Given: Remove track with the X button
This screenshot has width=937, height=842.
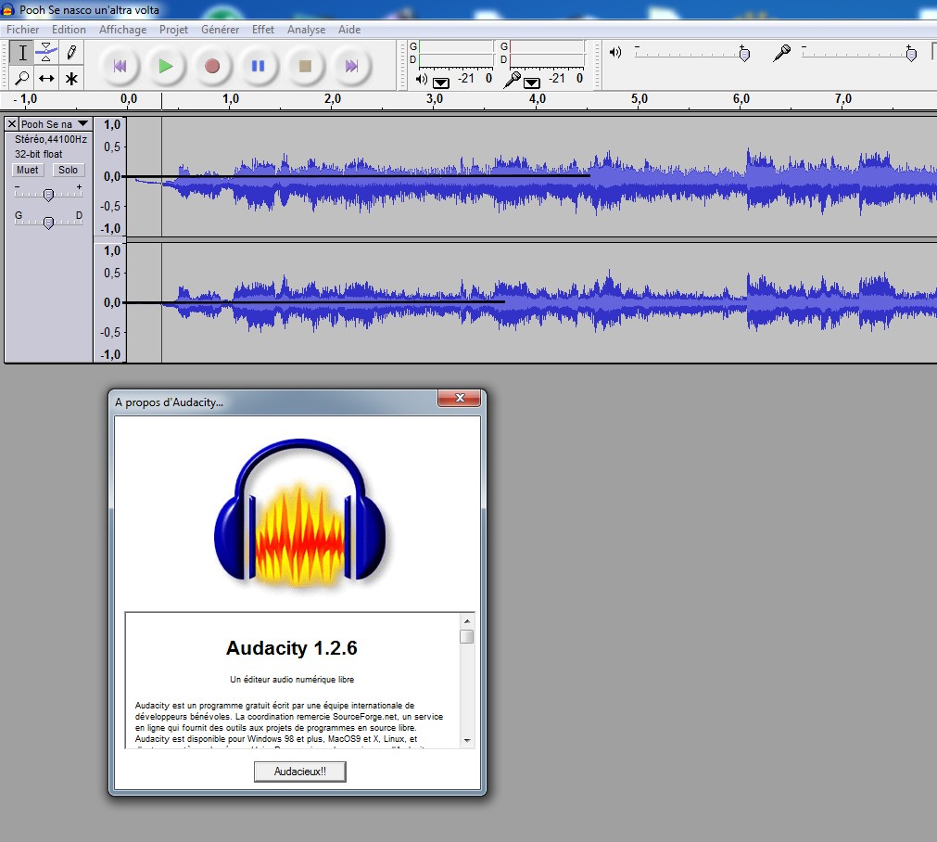Looking at the screenshot, I should 12,123.
